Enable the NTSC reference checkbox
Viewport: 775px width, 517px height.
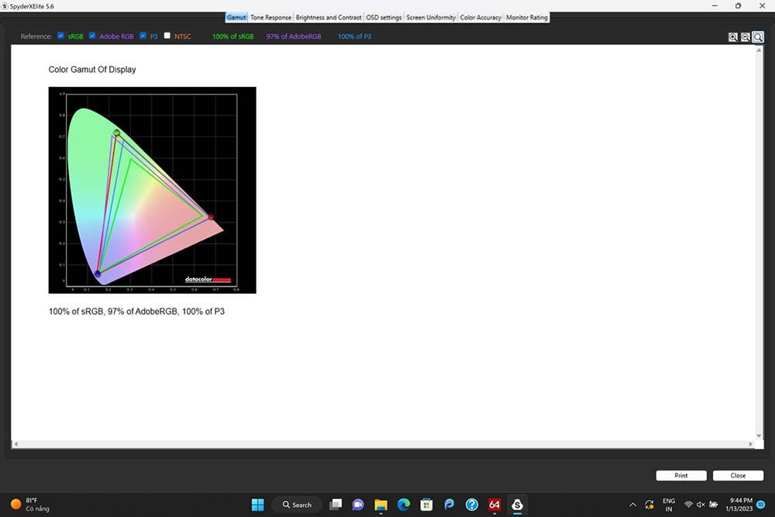(167, 36)
